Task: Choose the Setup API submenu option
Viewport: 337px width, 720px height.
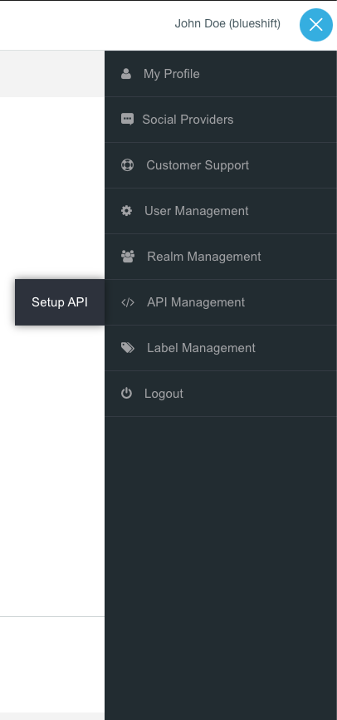Action: pyautogui.click(x=60, y=302)
